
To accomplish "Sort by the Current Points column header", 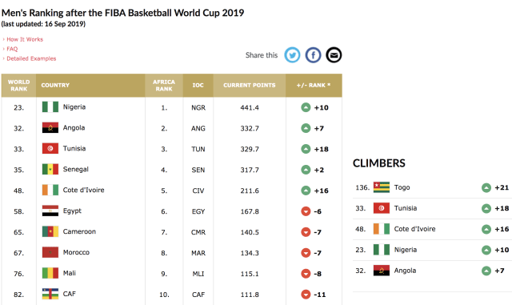I will [250, 86].
